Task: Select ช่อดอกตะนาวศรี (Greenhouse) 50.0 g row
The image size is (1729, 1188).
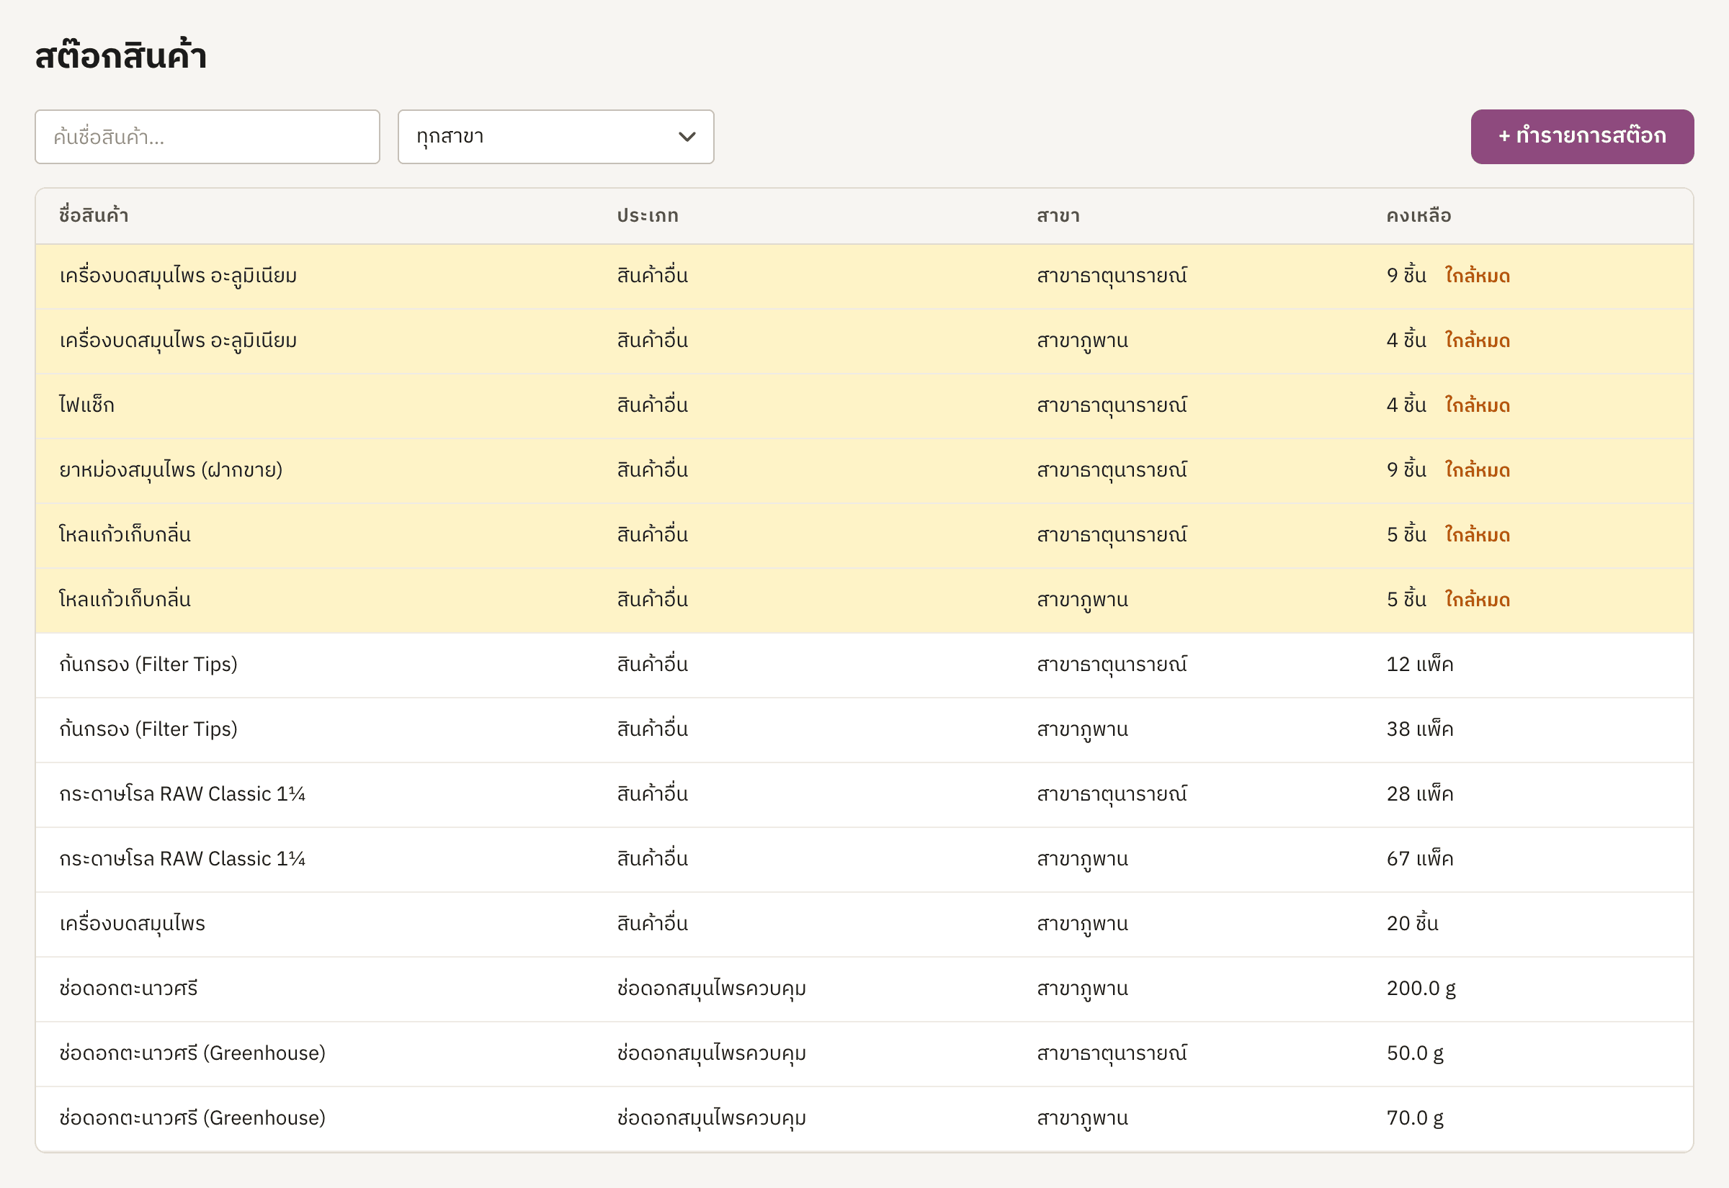Action: [x=864, y=1053]
